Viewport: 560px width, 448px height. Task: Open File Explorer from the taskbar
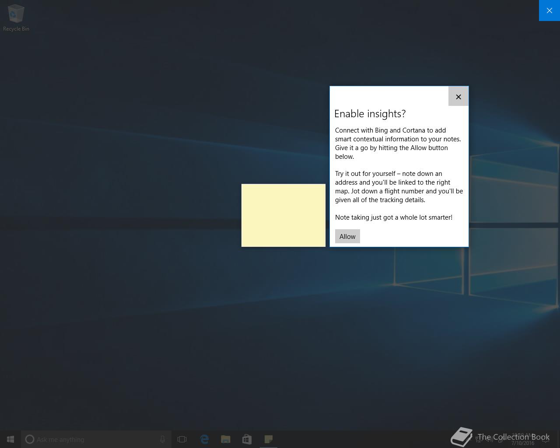[225, 439]
